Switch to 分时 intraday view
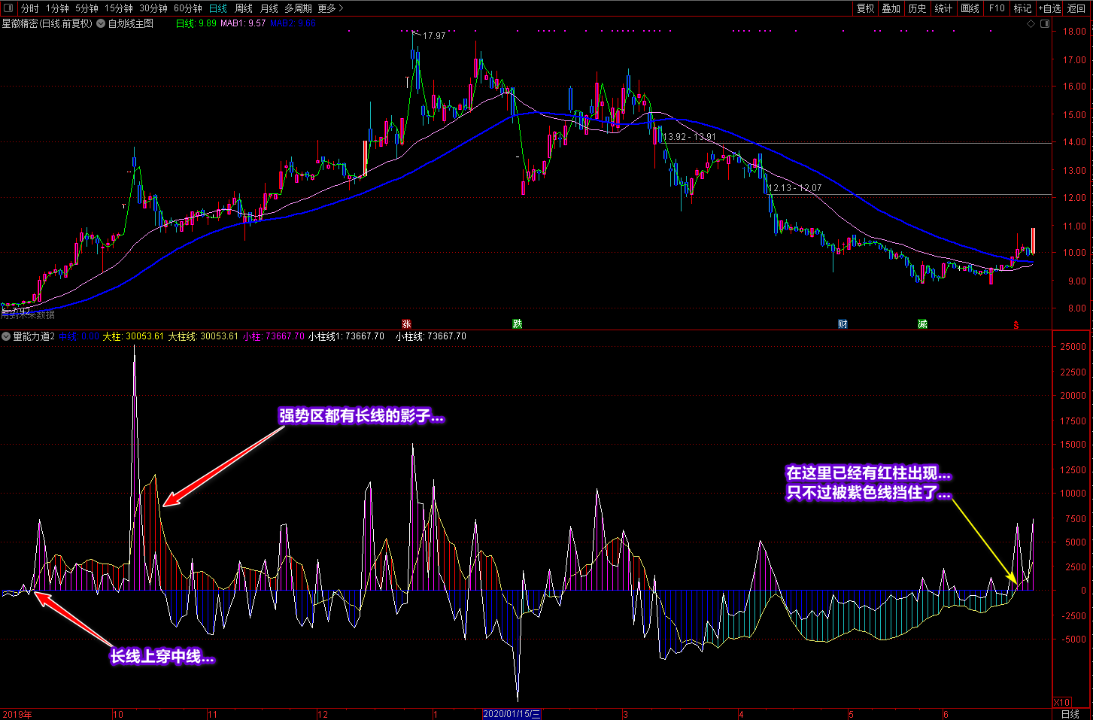The image size is (1093, 720). tap(29, 8)
